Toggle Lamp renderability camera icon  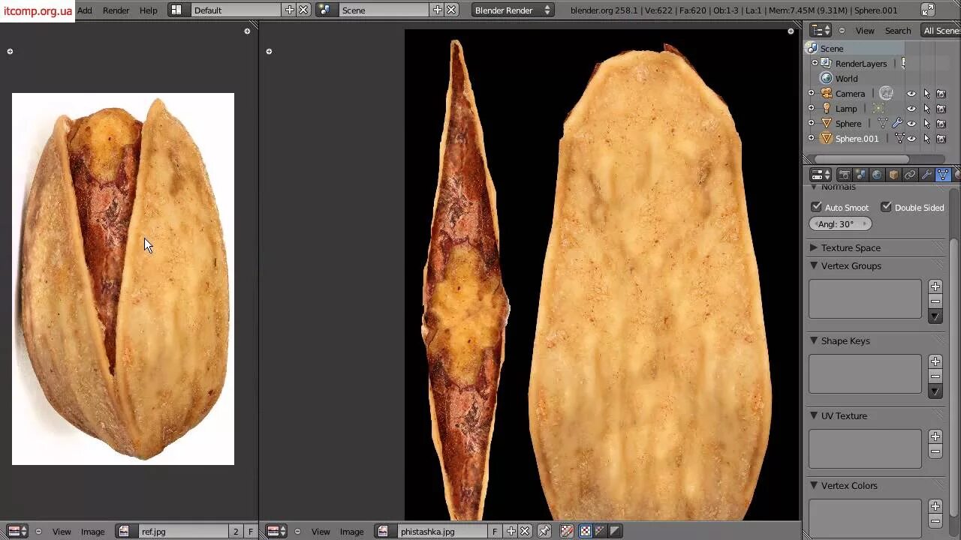tap(941, 109)
